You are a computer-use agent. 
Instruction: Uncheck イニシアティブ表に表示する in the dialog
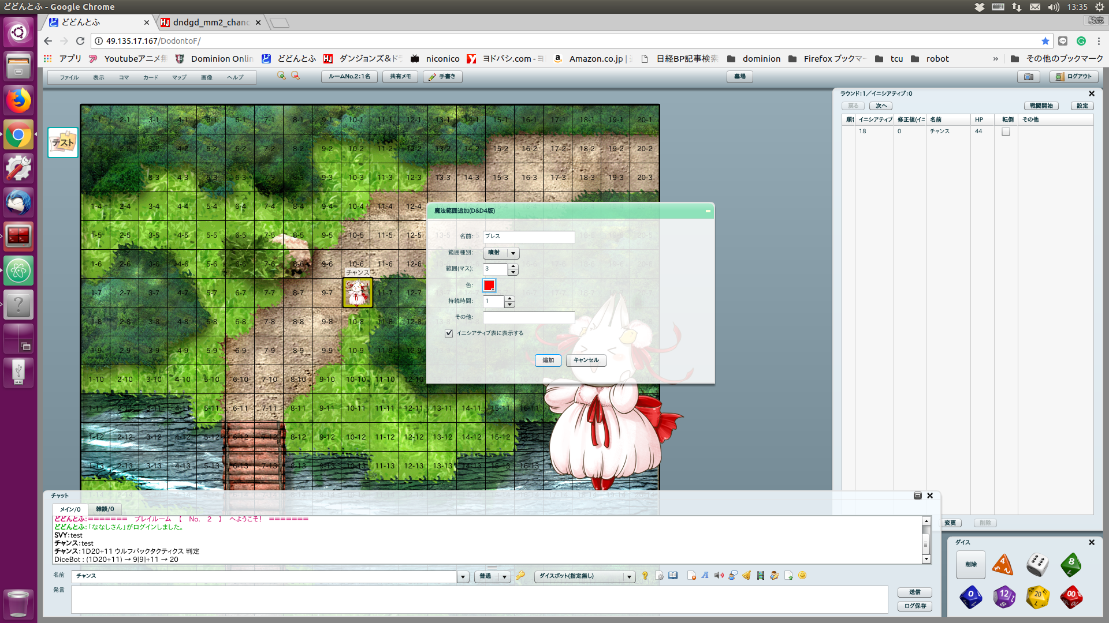point(449,333)
